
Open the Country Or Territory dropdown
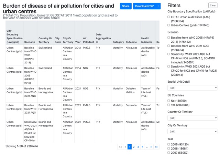click(192, 118)
